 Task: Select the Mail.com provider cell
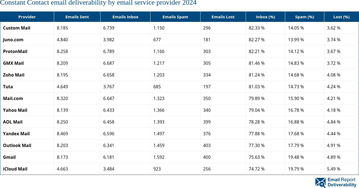click(27, 98)
